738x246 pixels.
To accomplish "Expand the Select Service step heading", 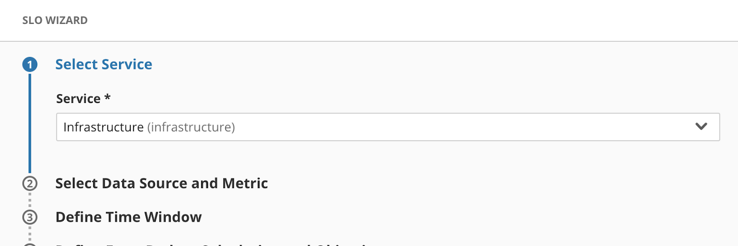I will pyautogui.click(x=104, y=64).
